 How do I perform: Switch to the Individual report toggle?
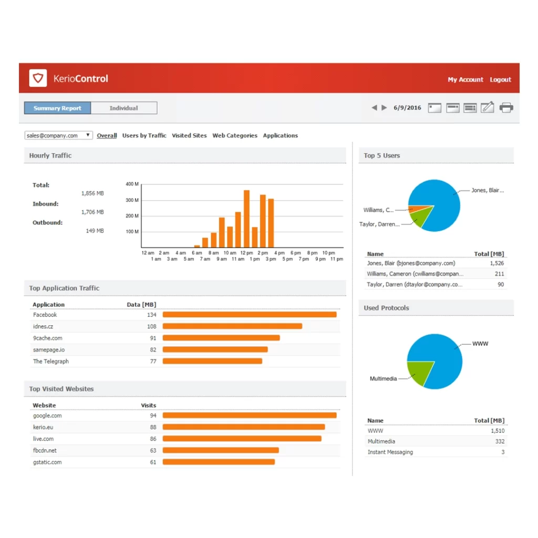click(123, 108)
